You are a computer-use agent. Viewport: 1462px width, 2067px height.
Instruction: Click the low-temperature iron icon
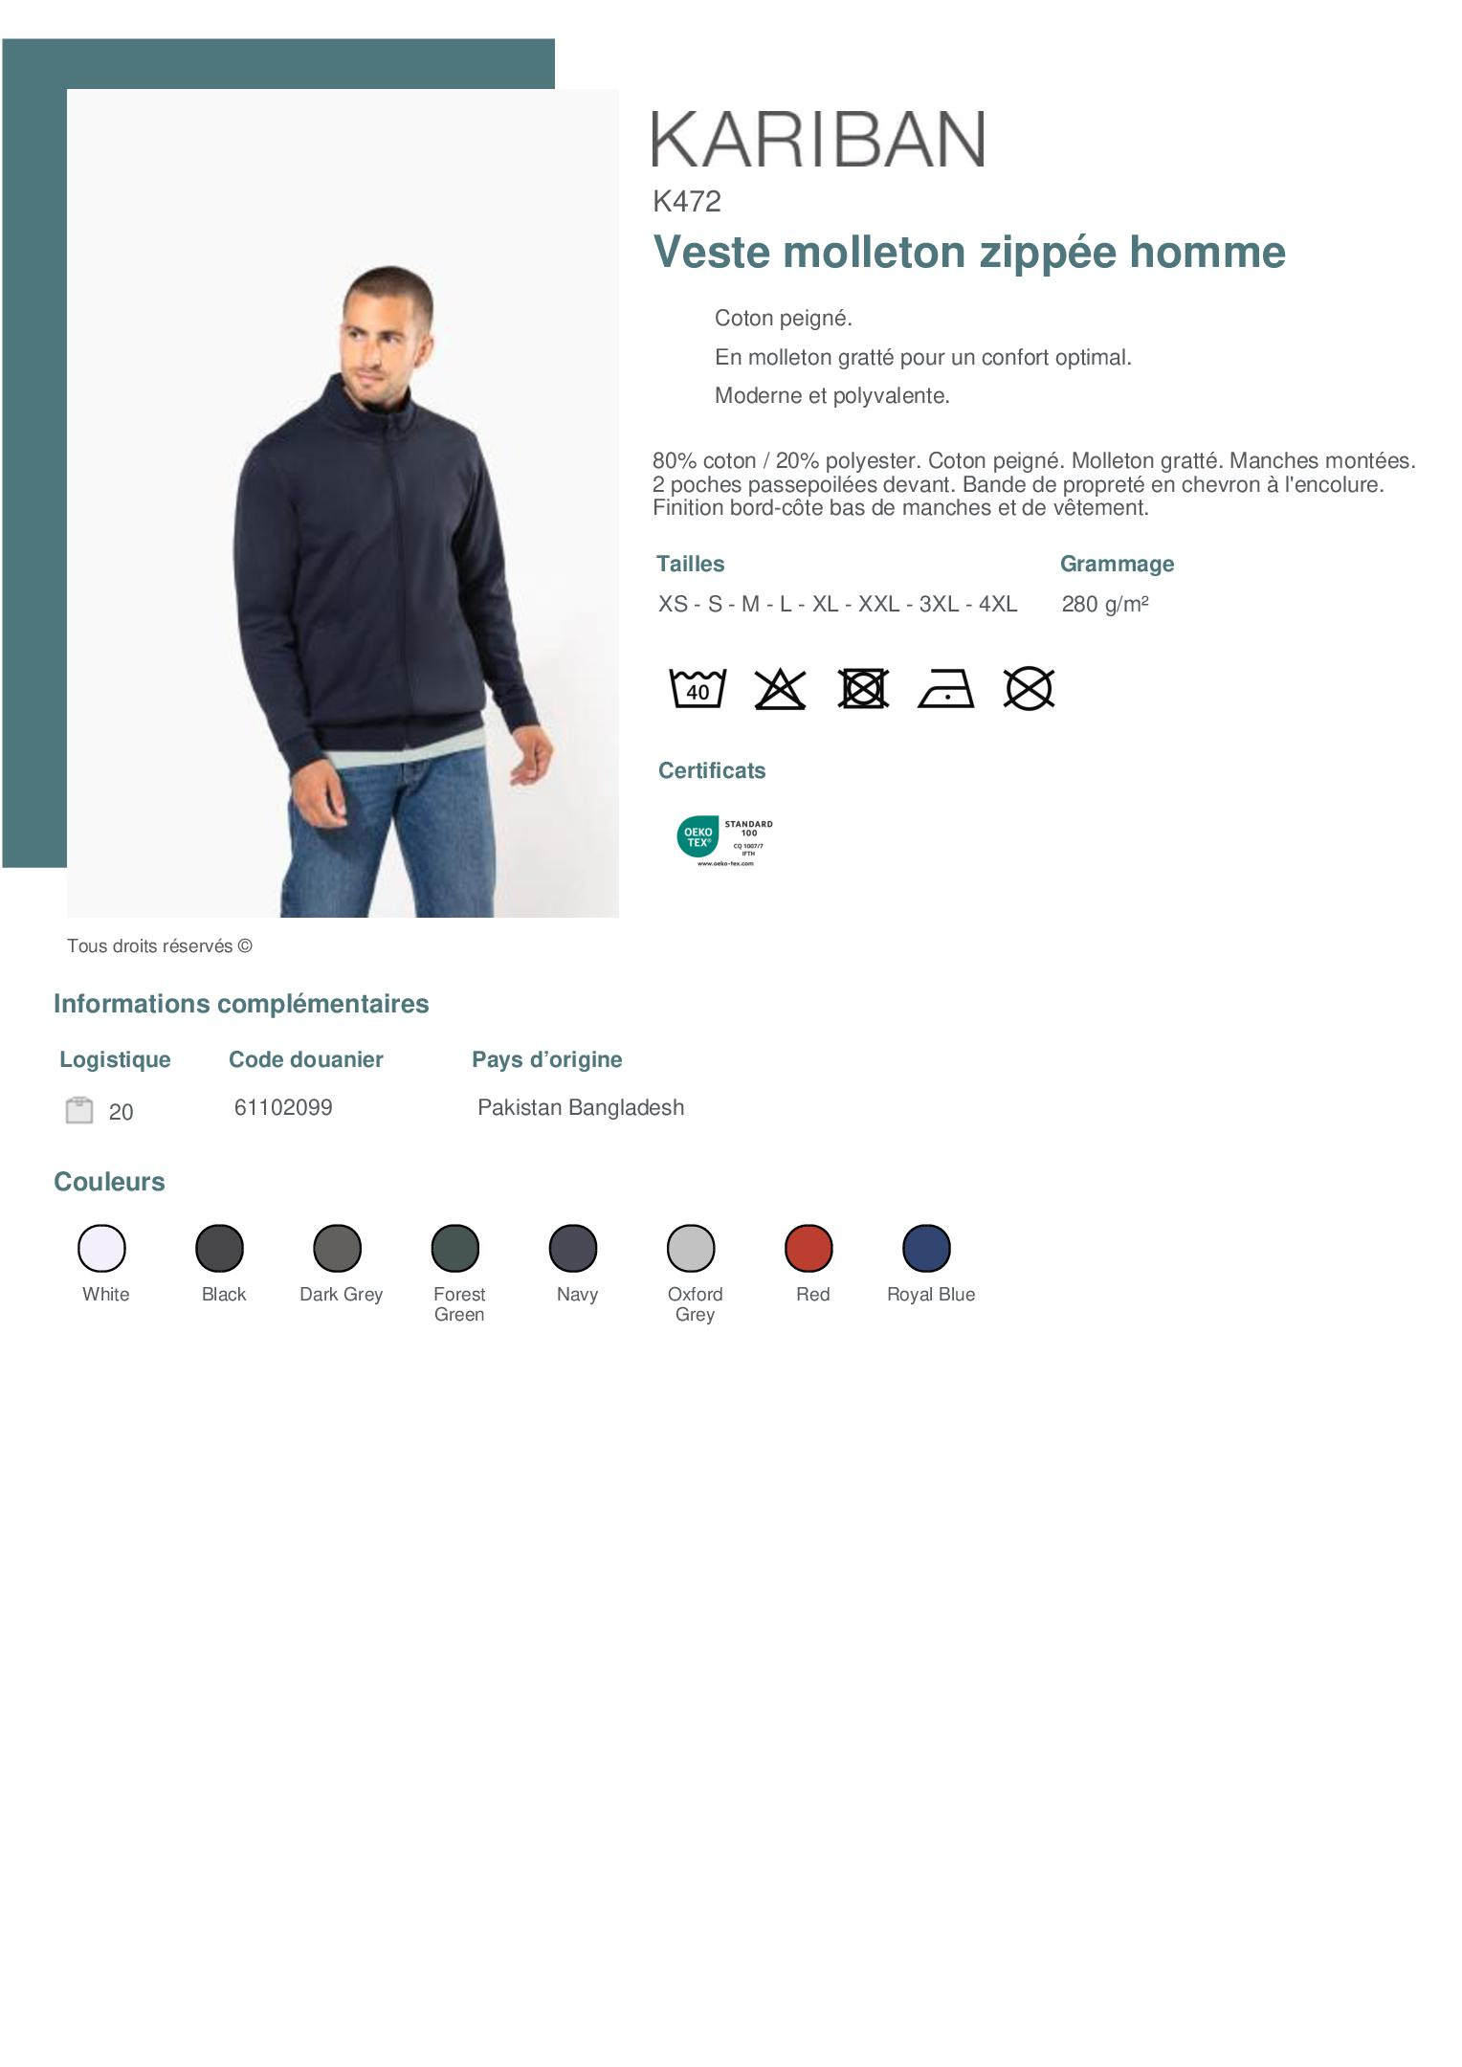(945, 689)
